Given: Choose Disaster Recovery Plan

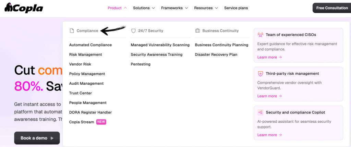Looking at the screenshot, I should (x=216, y=54).
